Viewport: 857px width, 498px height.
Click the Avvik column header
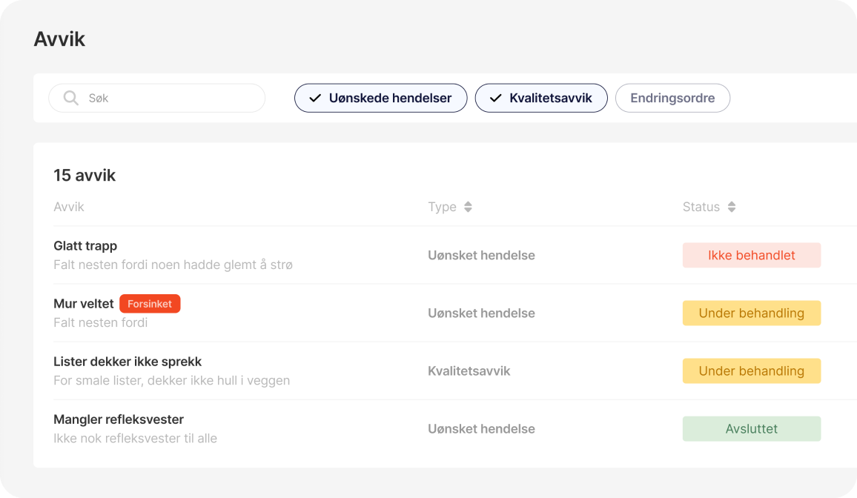click(x=69, y=207)
